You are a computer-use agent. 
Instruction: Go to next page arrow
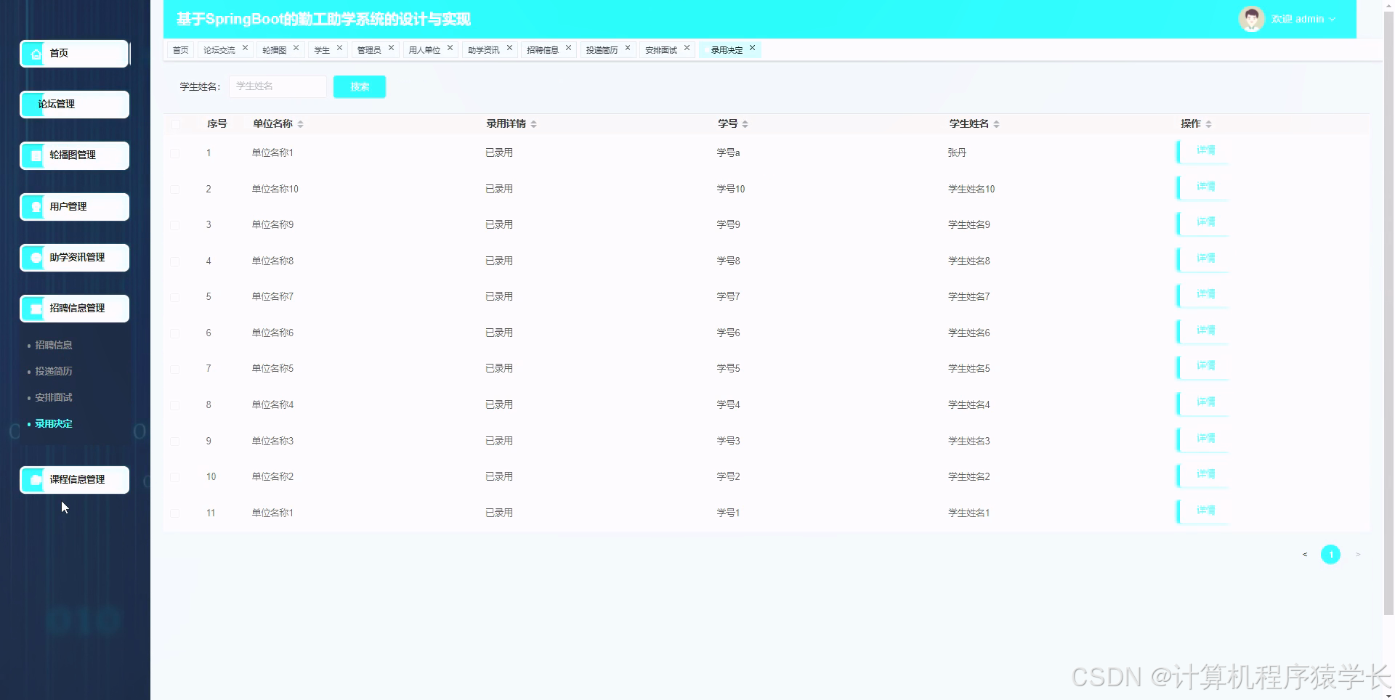[1357, 555]
